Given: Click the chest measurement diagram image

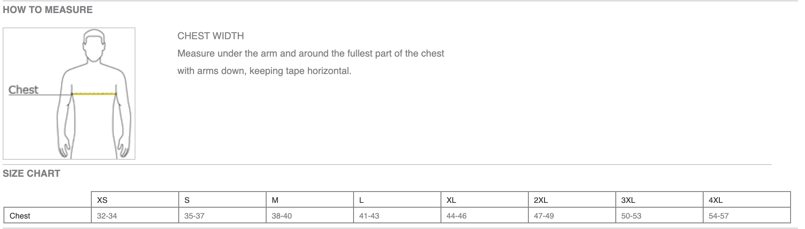Looking at the screenshot, I should [69, 94].
